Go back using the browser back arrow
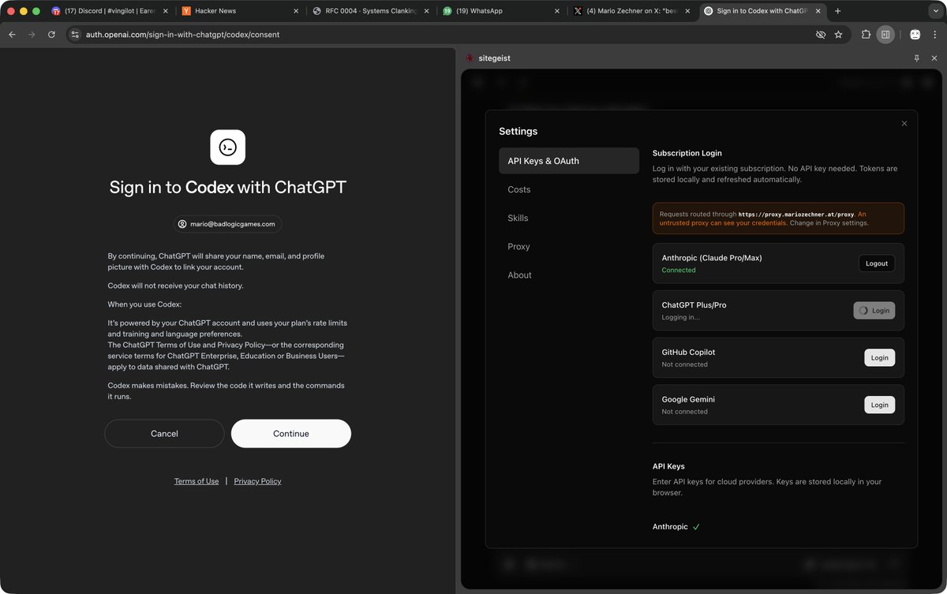This screenshot has height=594, width=947. point(12,35)
